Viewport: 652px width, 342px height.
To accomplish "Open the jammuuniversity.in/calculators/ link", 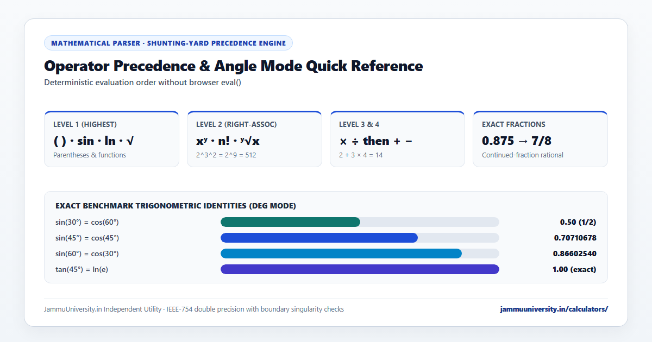I will point(554,309).
